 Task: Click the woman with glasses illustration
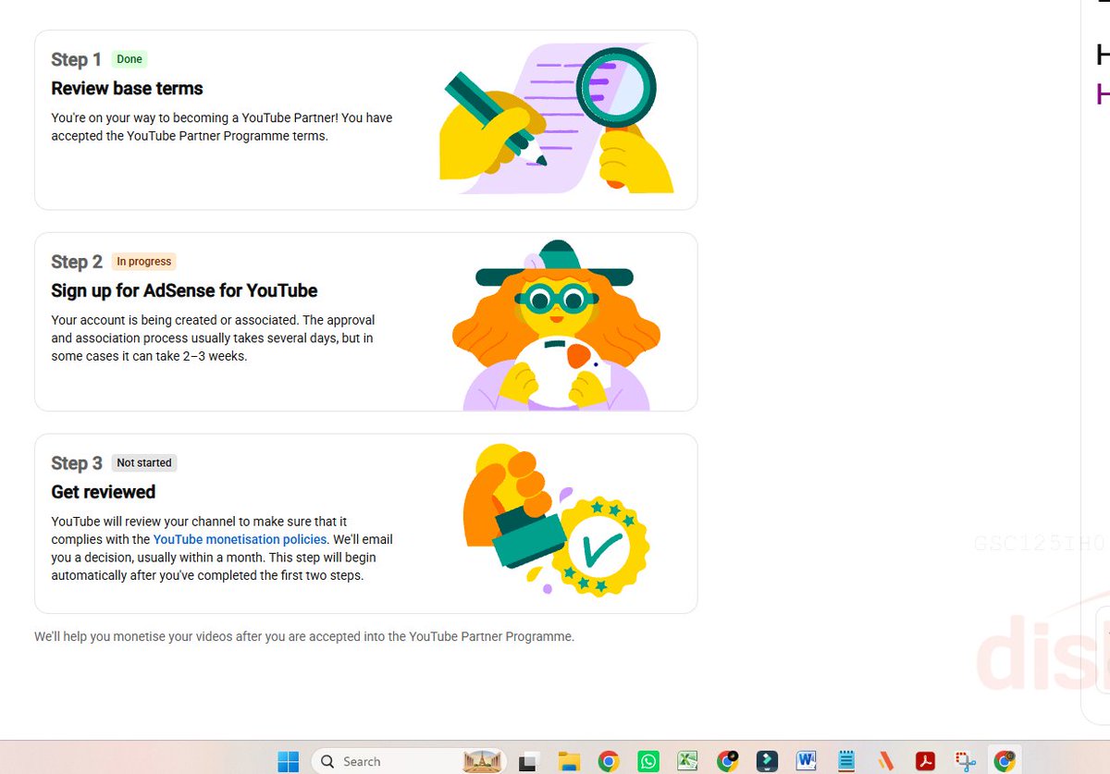556,325
